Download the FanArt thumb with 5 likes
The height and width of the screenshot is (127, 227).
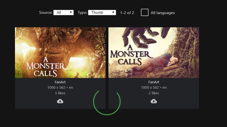(60, 101)
